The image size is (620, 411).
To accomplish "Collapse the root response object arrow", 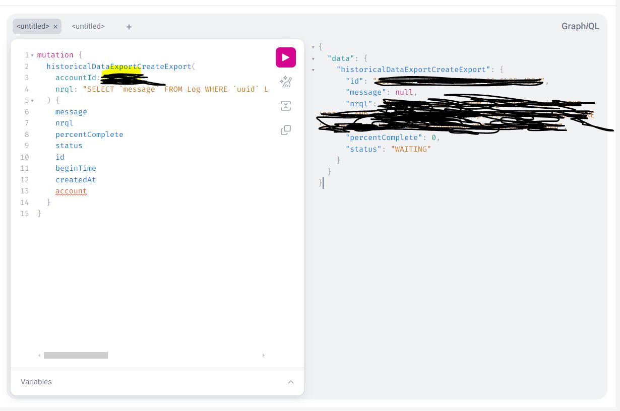I will point(313,47).
